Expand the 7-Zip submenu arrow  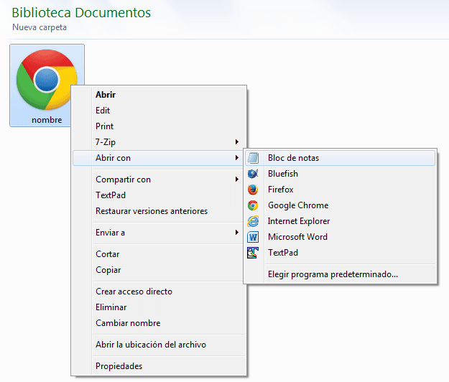pyautogui.click(x=237, y=142)
